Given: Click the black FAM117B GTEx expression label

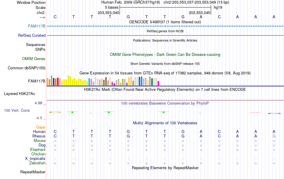Looking at the screenshot, I should click(36, 81).
